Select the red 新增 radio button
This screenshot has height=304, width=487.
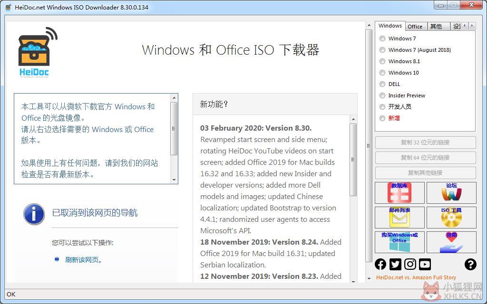coord(382,118)
